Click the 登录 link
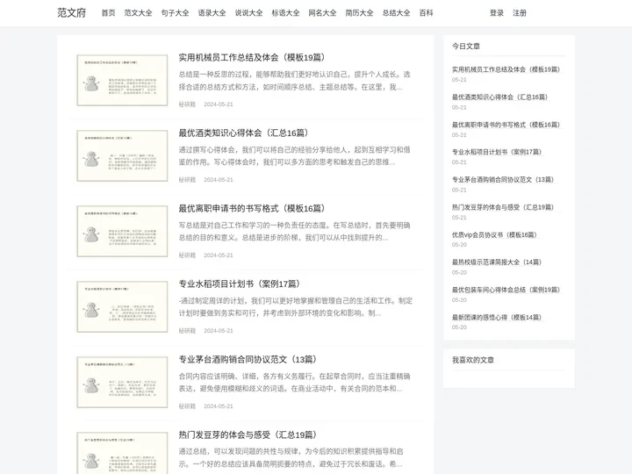 pos(497,13)
